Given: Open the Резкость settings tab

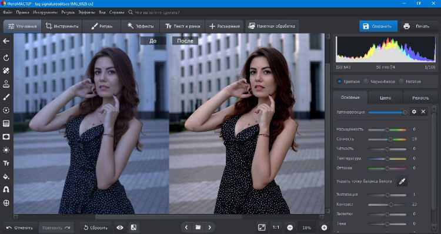Looking at the screenshot, I should pyautogui.click(x=420, y=98).
